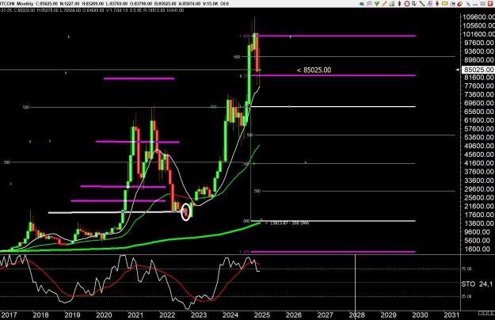495x320 pixels.
Task: Click the V:15.0K volume value in header
Action: [210, 3]
